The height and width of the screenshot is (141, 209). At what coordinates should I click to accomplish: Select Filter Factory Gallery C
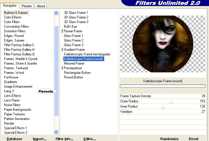(x=19, y=45)
